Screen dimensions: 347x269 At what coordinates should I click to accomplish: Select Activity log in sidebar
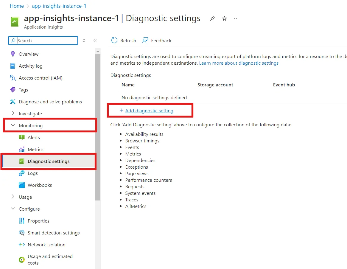[x=31, y=66]
